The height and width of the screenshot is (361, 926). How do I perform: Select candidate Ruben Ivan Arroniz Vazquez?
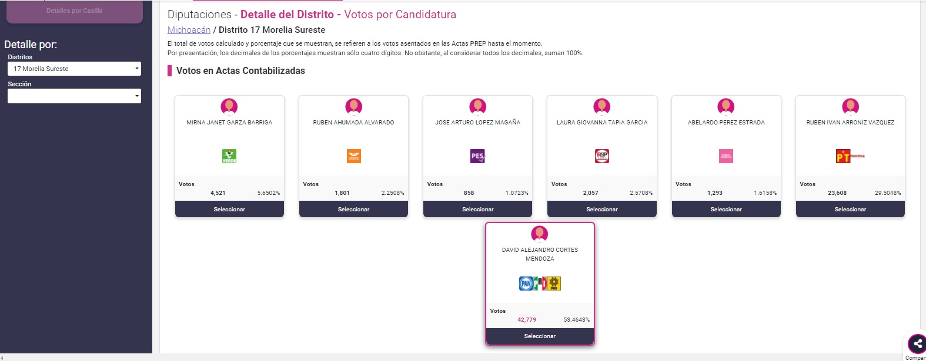pyautogui.click(x=850, y=209)
